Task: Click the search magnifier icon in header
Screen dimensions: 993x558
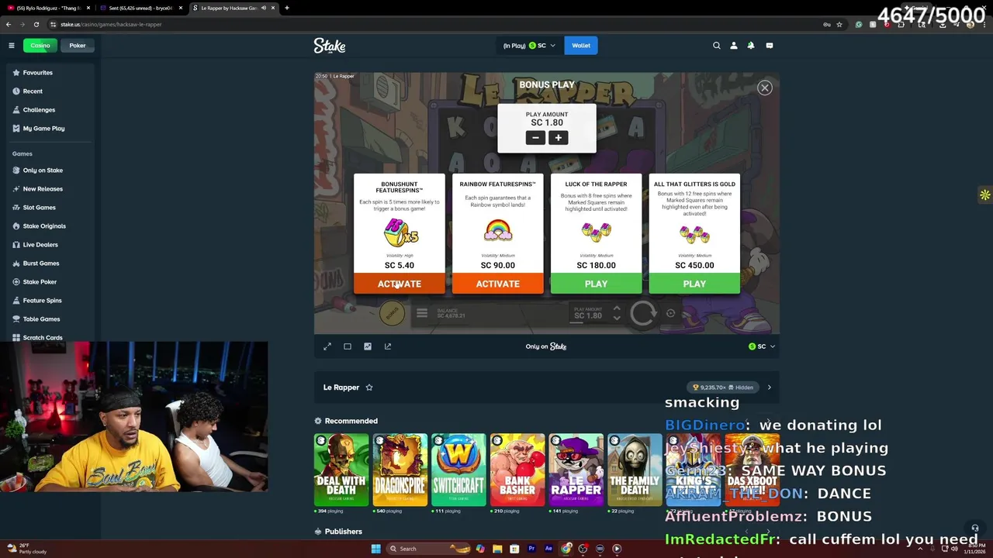Action: coord(717,46)
